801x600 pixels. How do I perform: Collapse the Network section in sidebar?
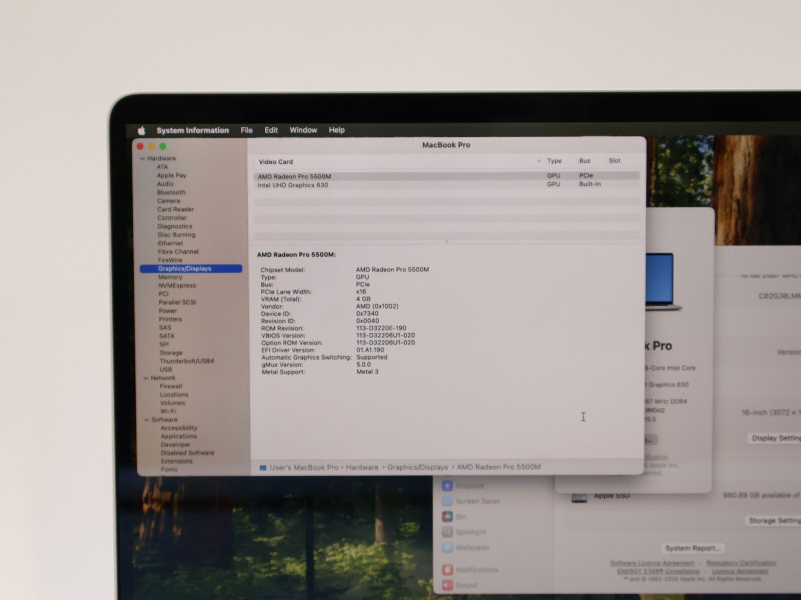click(146, 378)
